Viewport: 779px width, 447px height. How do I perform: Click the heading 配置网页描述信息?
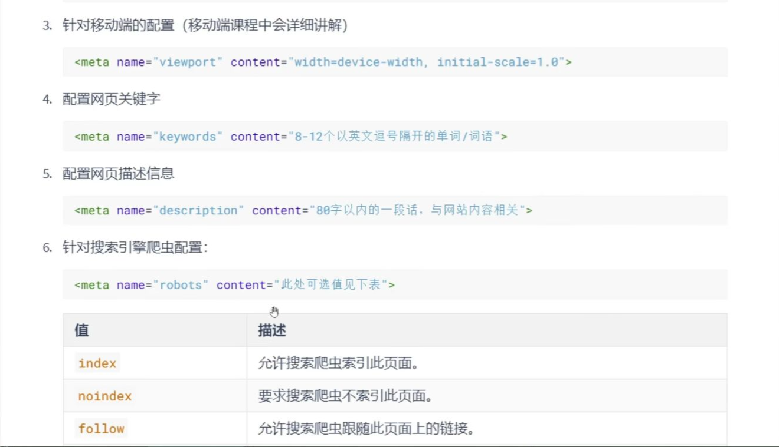[112, 173]
